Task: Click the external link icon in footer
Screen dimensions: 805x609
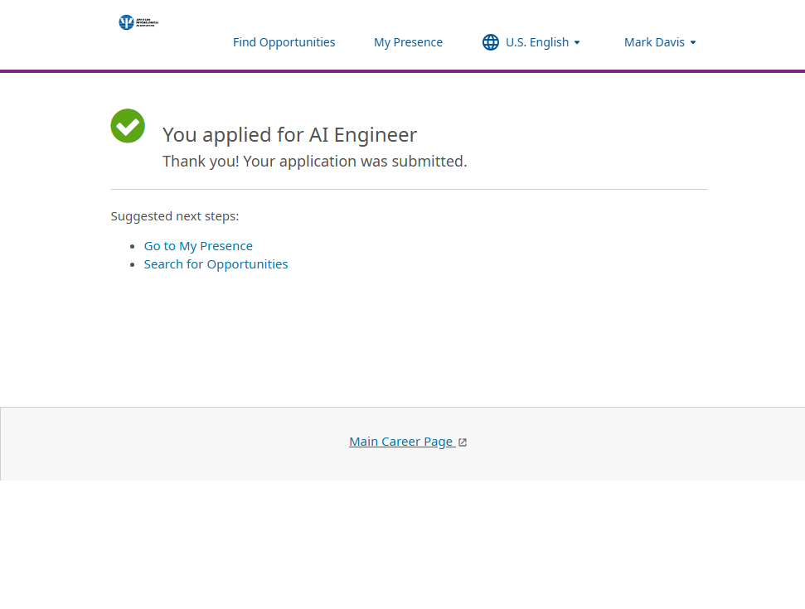Action: 463,442
